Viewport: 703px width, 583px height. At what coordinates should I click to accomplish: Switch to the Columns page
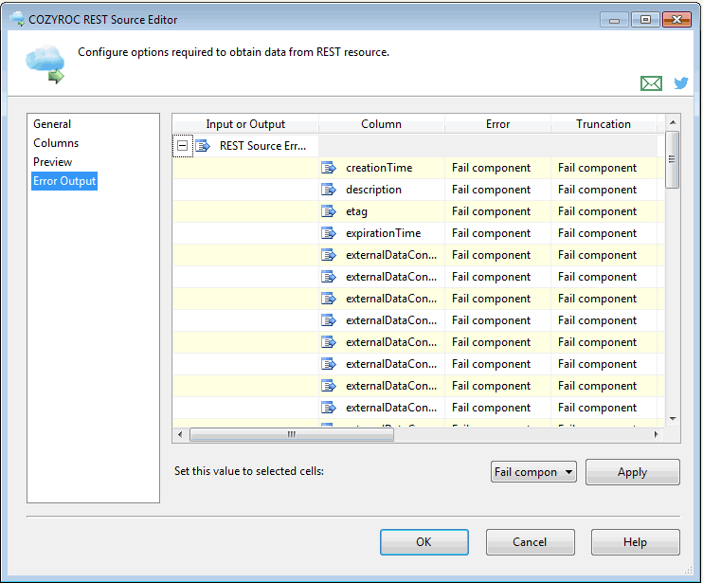[x=56, y=143]
